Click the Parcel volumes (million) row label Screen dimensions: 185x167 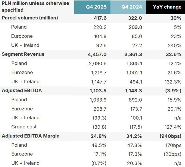pyautogui.click(x=30, y=18)
